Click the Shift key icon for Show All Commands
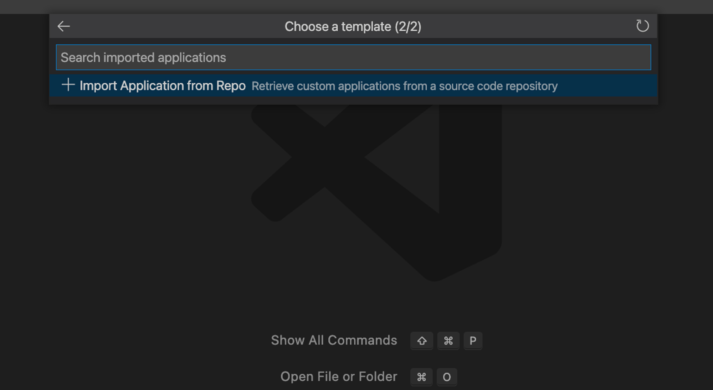 coord(422,341)
